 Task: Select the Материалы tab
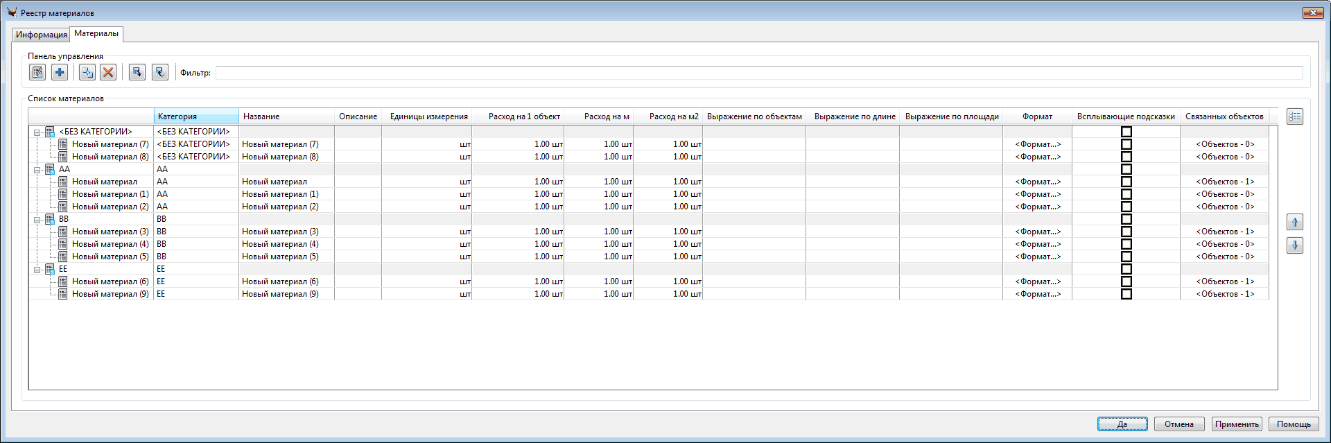point(96,33)
